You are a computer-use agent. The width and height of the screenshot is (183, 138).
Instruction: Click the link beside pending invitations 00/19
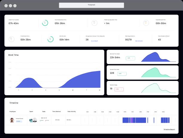pos(139,41)
